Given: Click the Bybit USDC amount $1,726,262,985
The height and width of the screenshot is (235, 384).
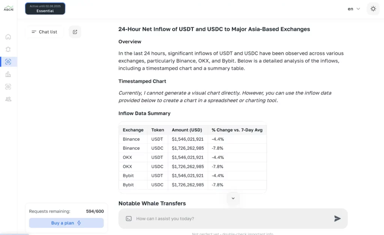Looking at the screenshot, I should (188, 185).
